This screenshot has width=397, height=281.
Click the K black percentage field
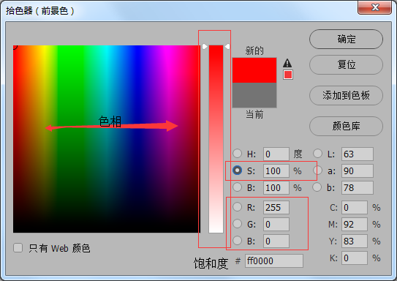[355, 258]
